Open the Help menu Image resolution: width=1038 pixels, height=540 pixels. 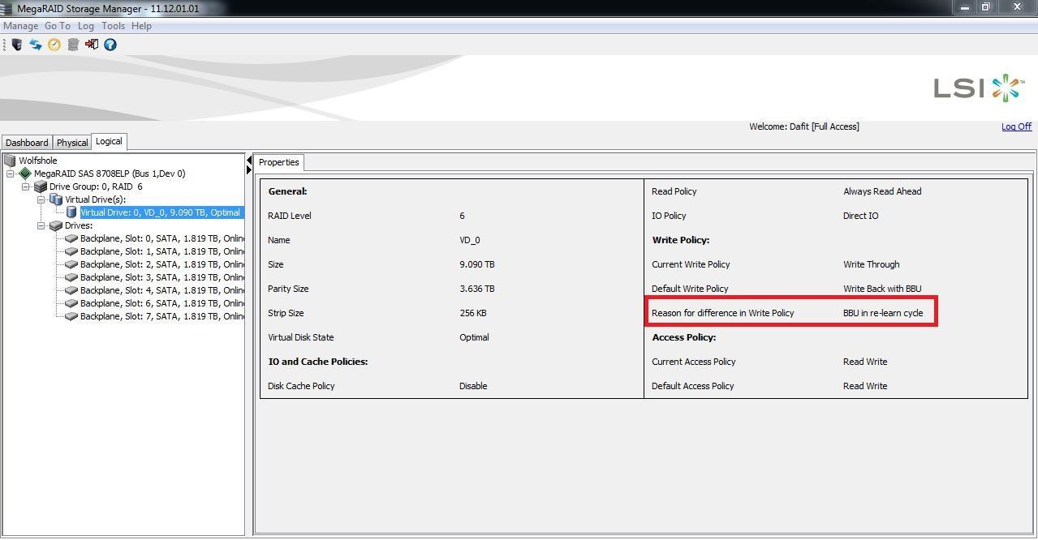141,26
